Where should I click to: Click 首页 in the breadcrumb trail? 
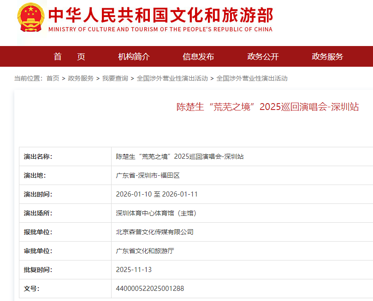(53, 78)
